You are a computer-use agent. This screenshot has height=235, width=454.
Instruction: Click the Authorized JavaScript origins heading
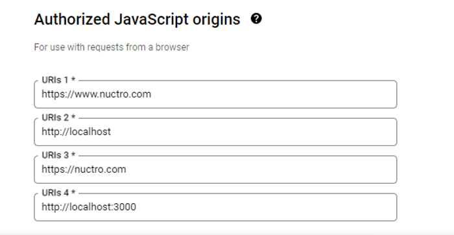tap(137, 19)
